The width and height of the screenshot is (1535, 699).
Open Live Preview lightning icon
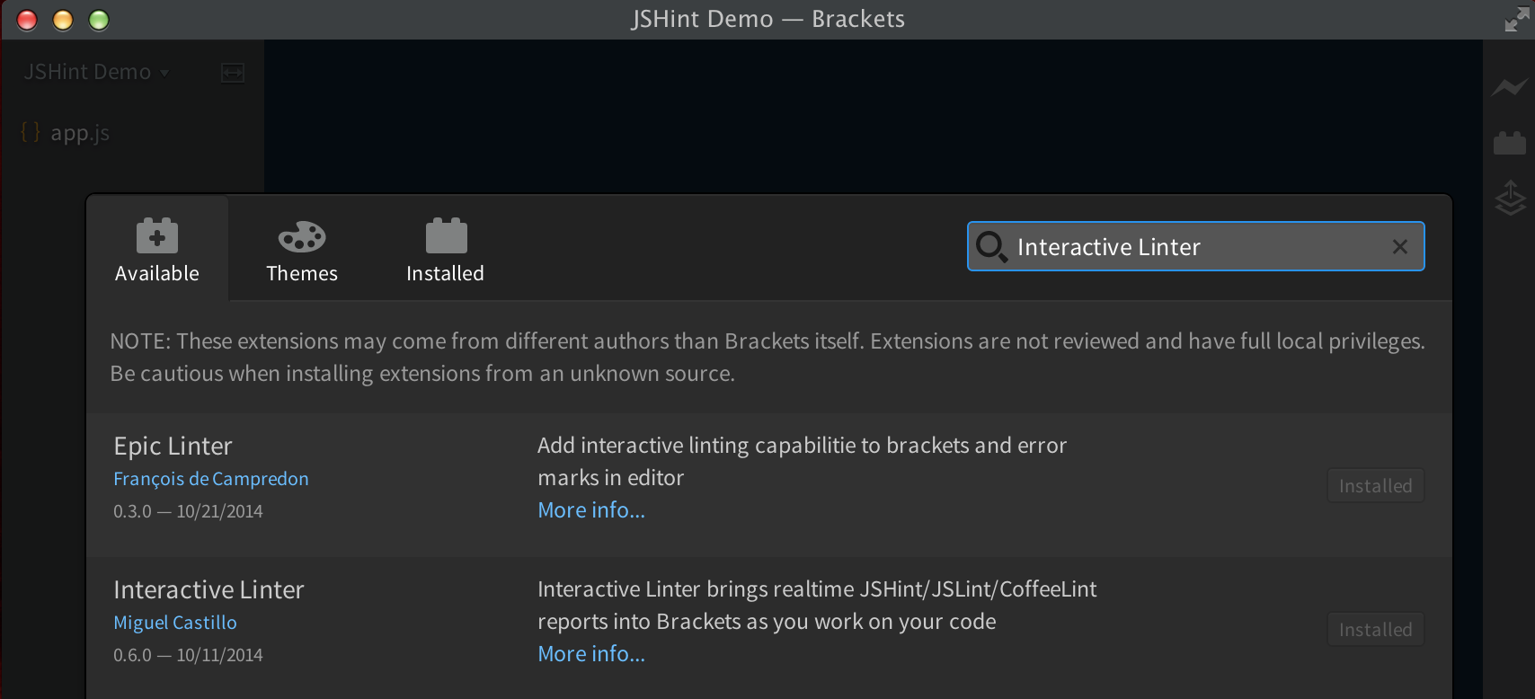point(1510,87)
